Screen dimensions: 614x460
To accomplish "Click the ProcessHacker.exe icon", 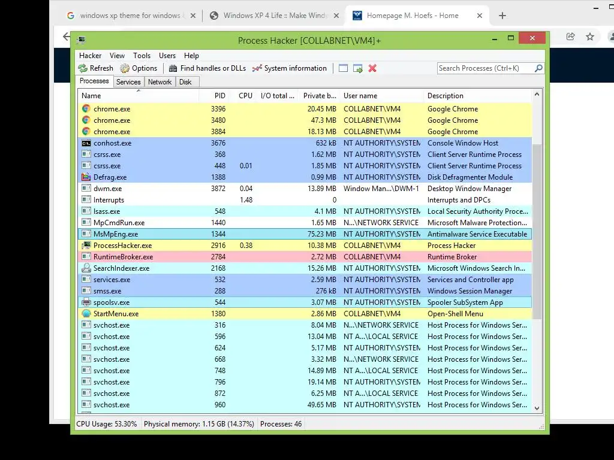I will pos(86,245).
